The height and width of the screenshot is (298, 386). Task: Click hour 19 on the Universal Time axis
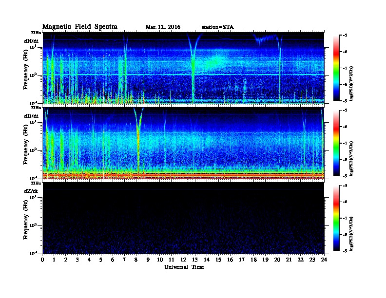point(265,260)
